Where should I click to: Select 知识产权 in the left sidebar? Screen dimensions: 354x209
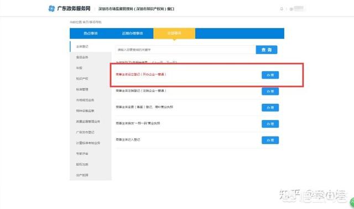82,79
